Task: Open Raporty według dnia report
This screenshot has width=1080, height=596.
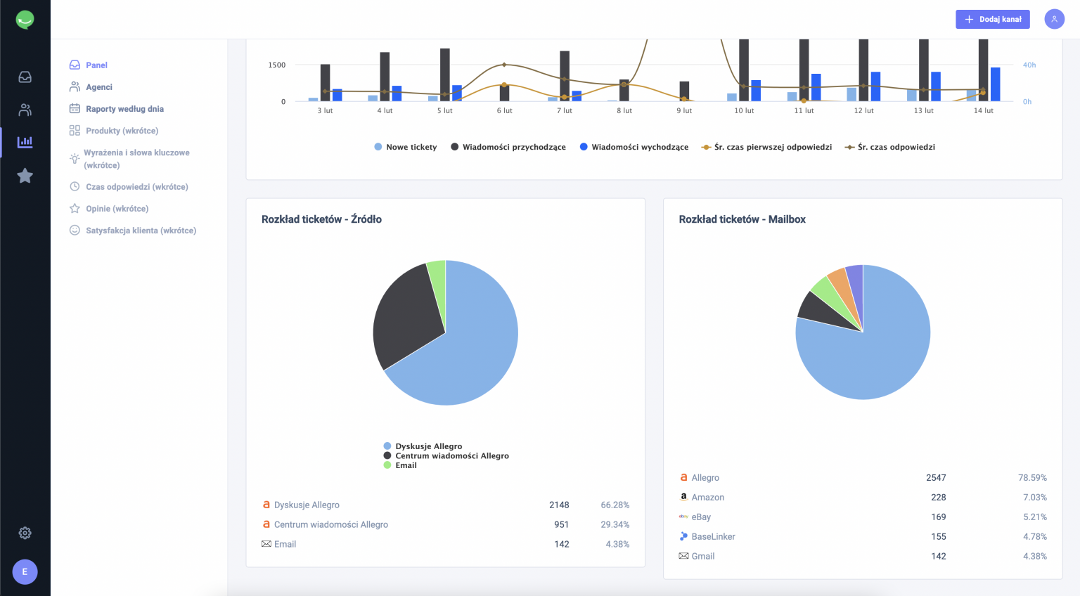Action: [124, 109]
